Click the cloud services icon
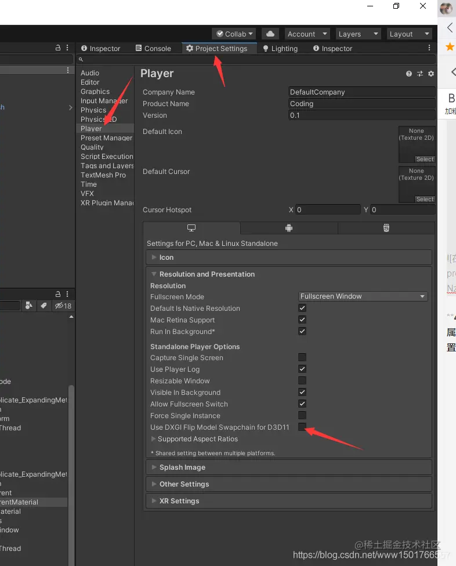 coord(270,34)
